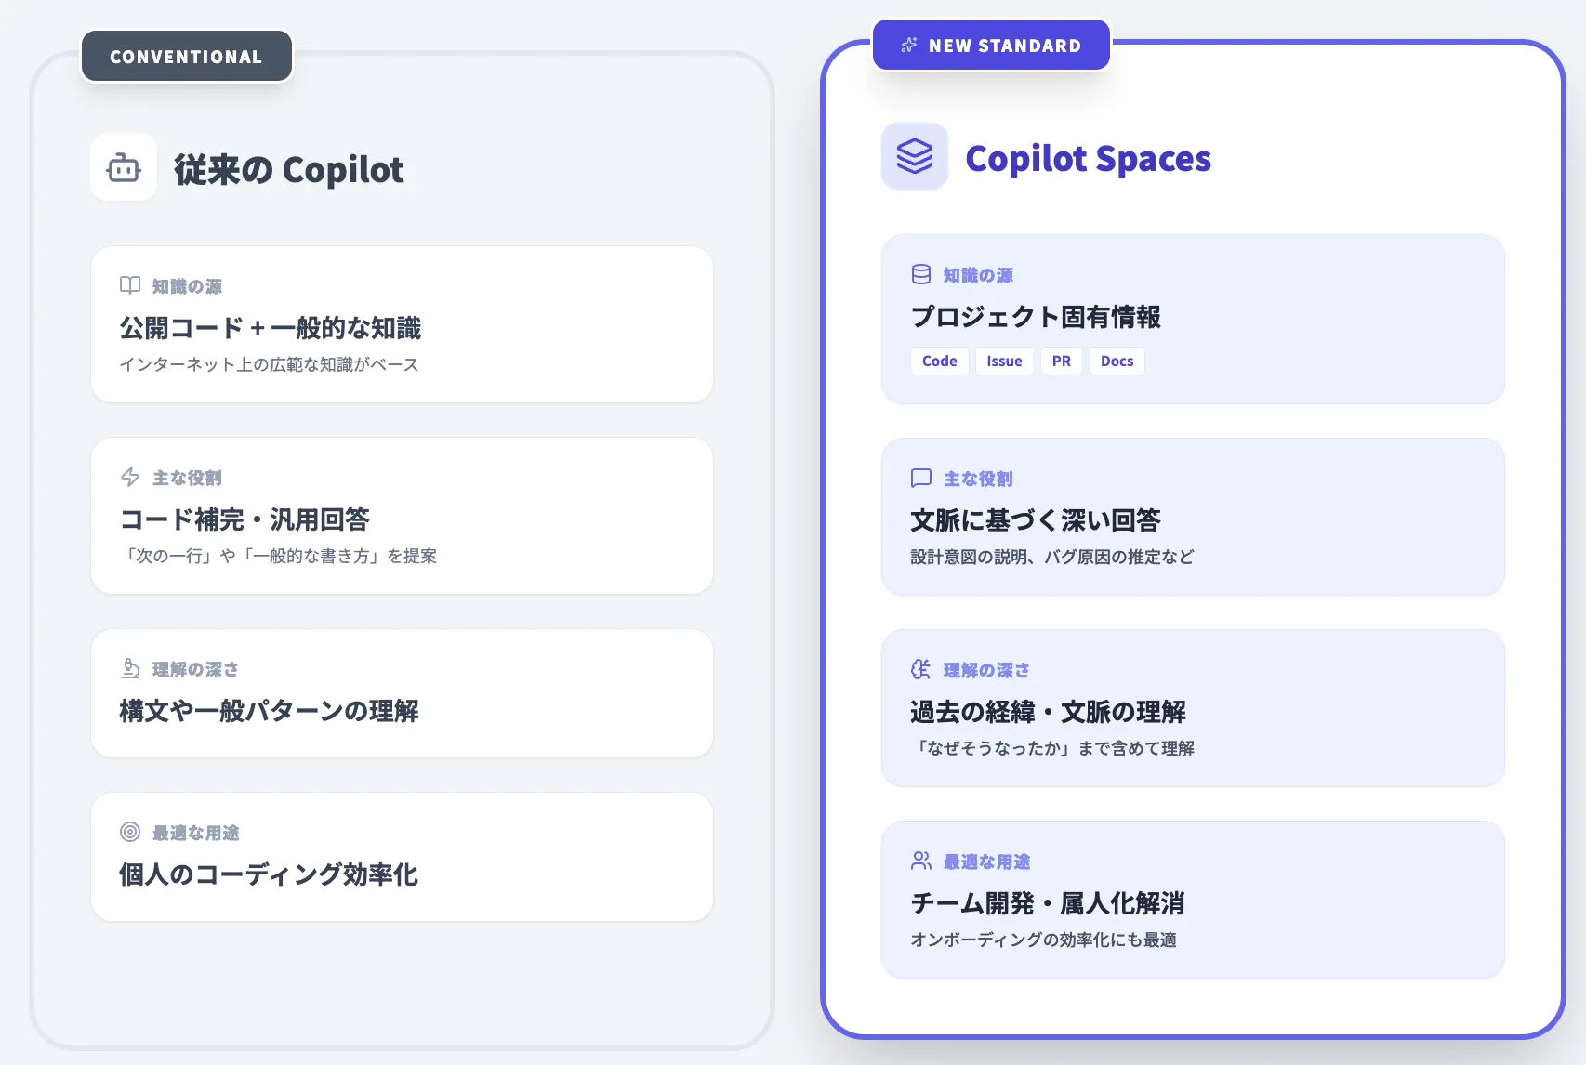Click the open book icon on the 知識の源 card

(130, 283)
